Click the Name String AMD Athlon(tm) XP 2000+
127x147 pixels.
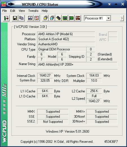(77, 64)
